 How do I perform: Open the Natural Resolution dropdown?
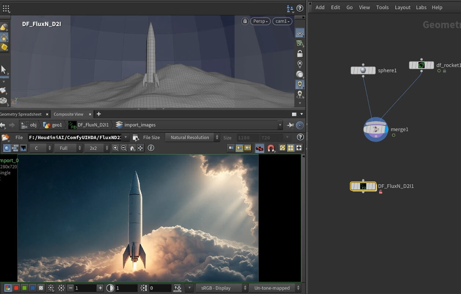[192, 138]
